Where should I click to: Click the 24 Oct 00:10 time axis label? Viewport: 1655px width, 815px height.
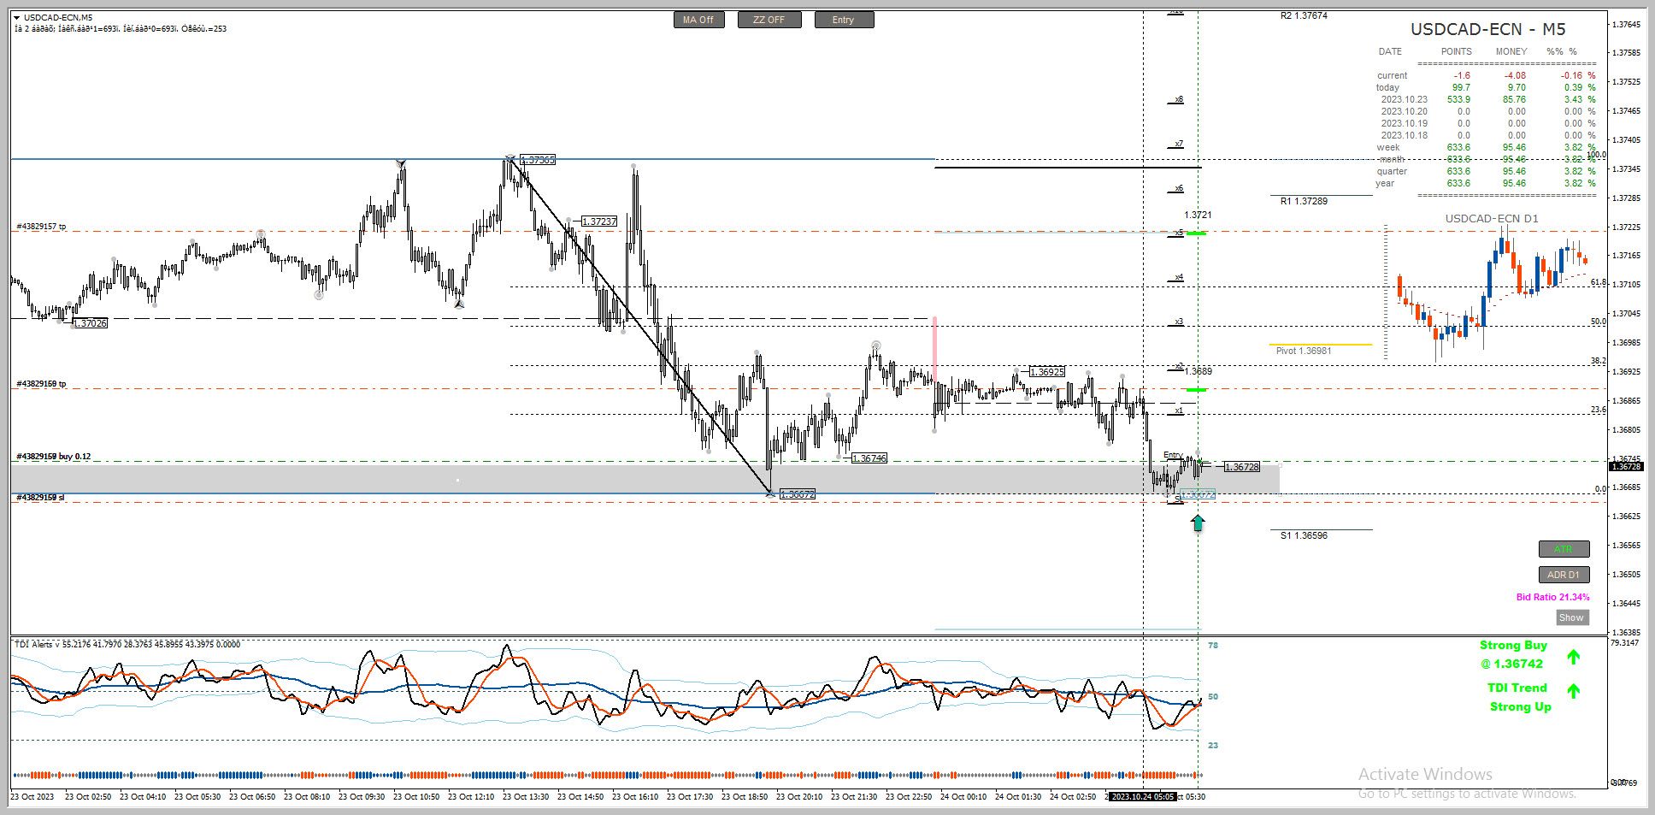point(963,796)
